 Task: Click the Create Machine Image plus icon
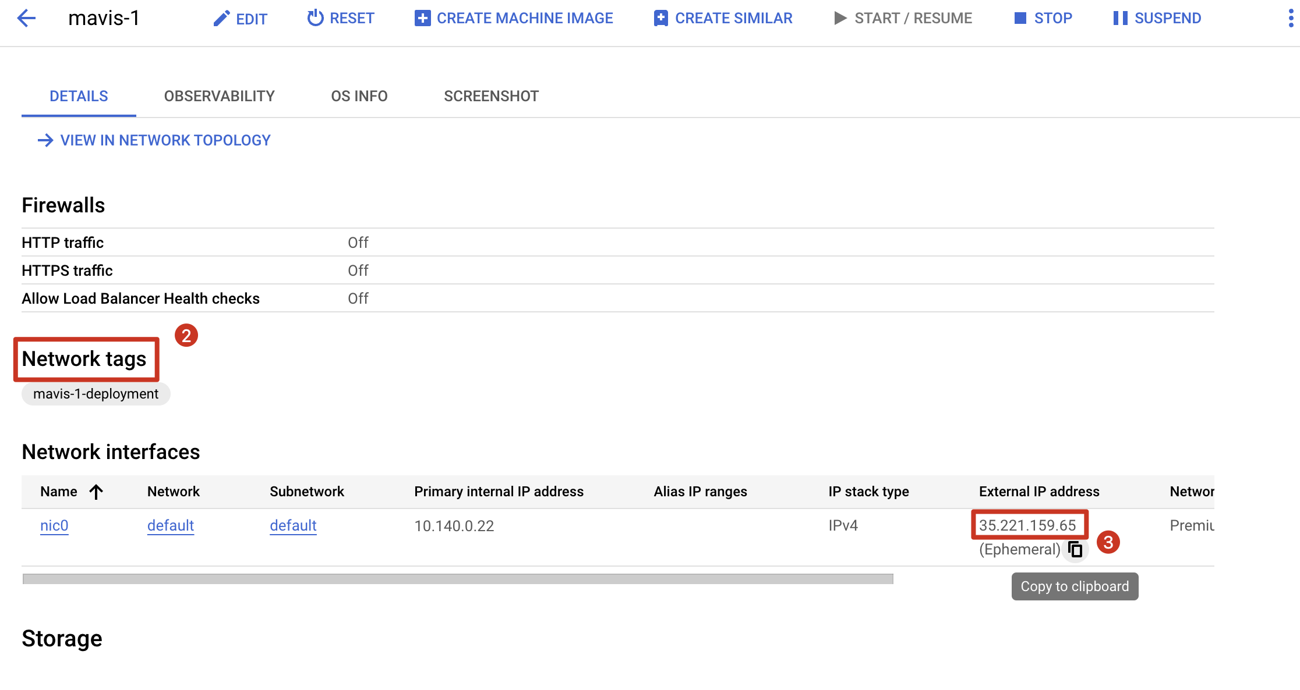(x=422, y=19)
